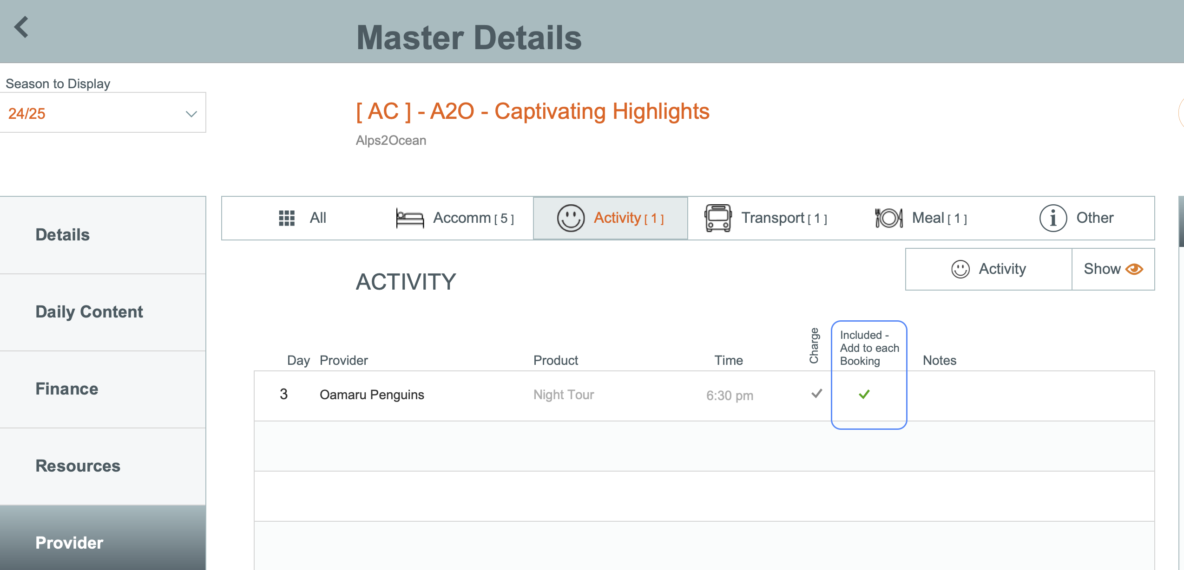Click the bed icon for Accomm
Image resolution: width=1184 pixels, height=570 pixels.
tap(409, 218)
